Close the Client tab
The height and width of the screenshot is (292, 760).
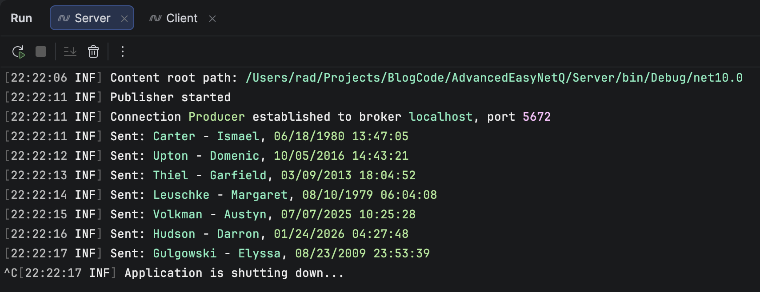pyautogui.click(x=213, y=19)
